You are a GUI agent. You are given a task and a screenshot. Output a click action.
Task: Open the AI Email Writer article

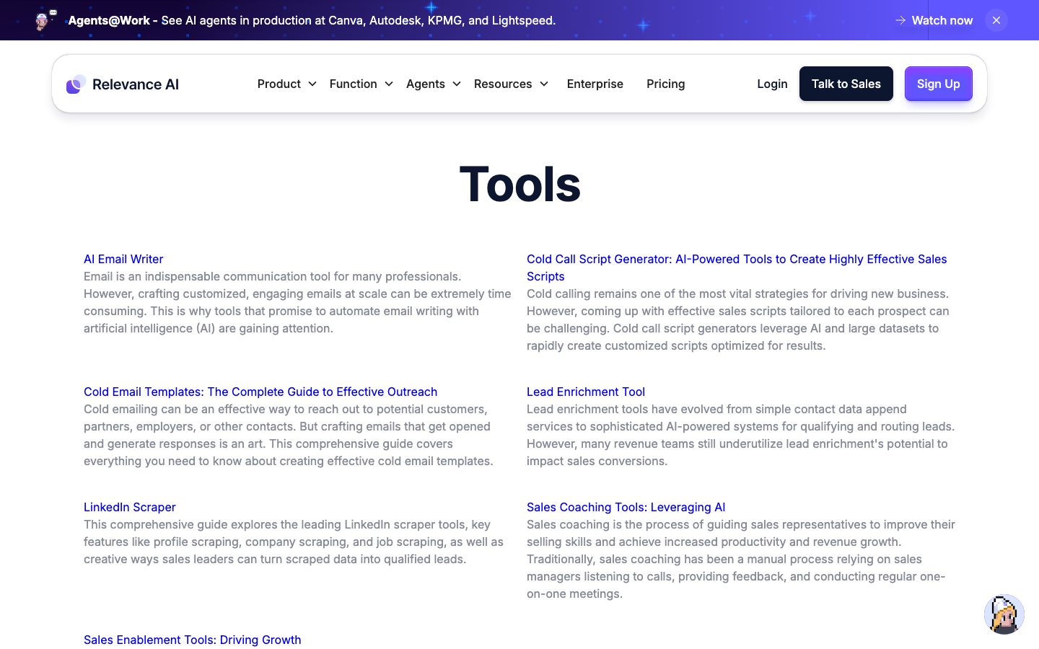tap(123, 259)
